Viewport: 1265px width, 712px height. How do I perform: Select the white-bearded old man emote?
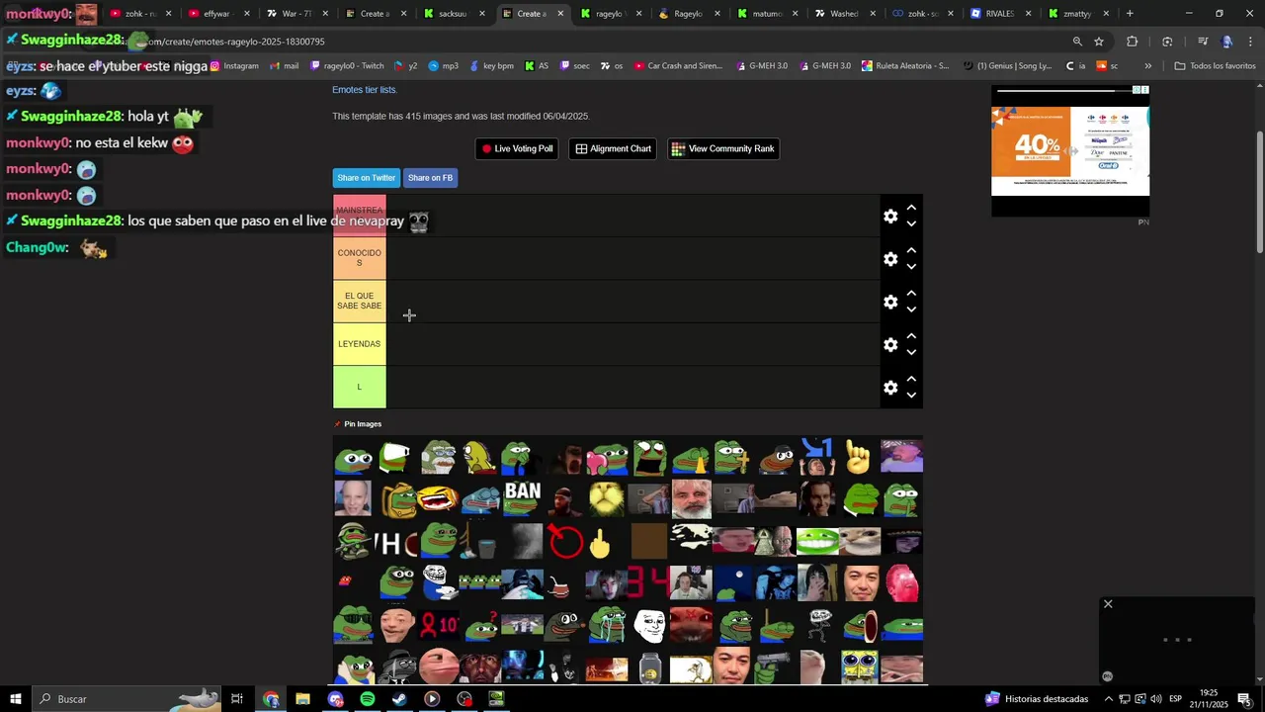[692, 498]
